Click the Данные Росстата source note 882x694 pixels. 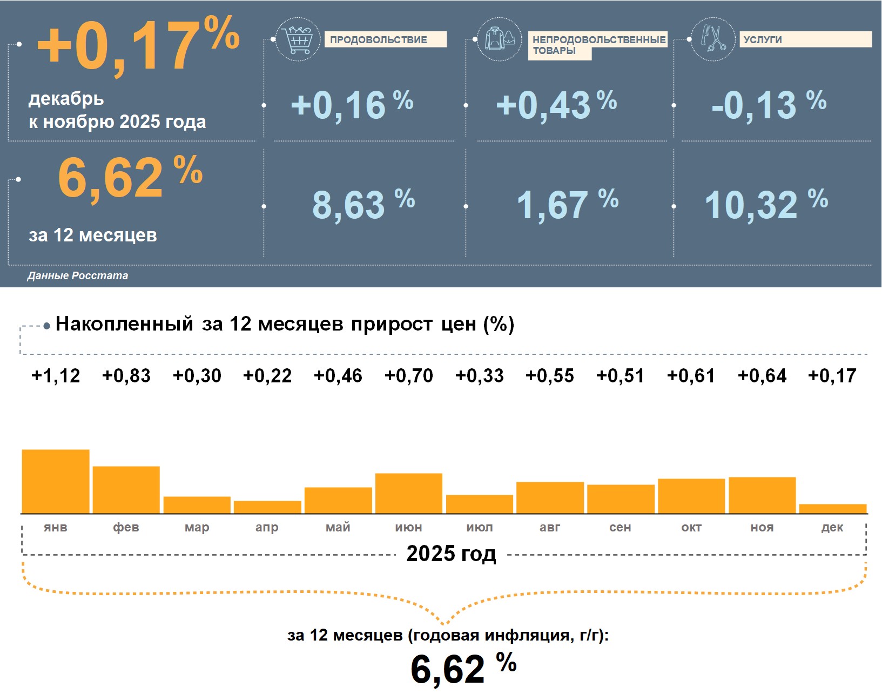78,275
